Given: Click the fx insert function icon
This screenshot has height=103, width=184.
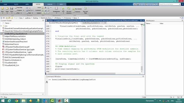Looking at the screenshot, I should (45, 8).
